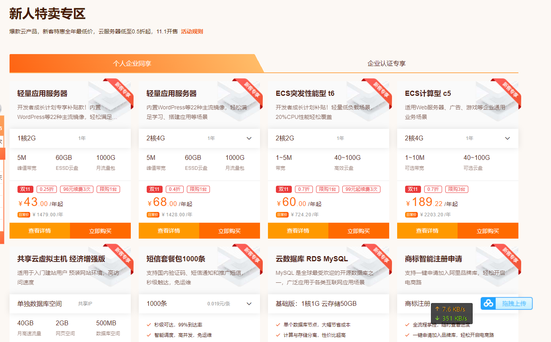The image size is (551, 342).
Task: Click the 96元续费3次 tag
Action: coord(77,189)
